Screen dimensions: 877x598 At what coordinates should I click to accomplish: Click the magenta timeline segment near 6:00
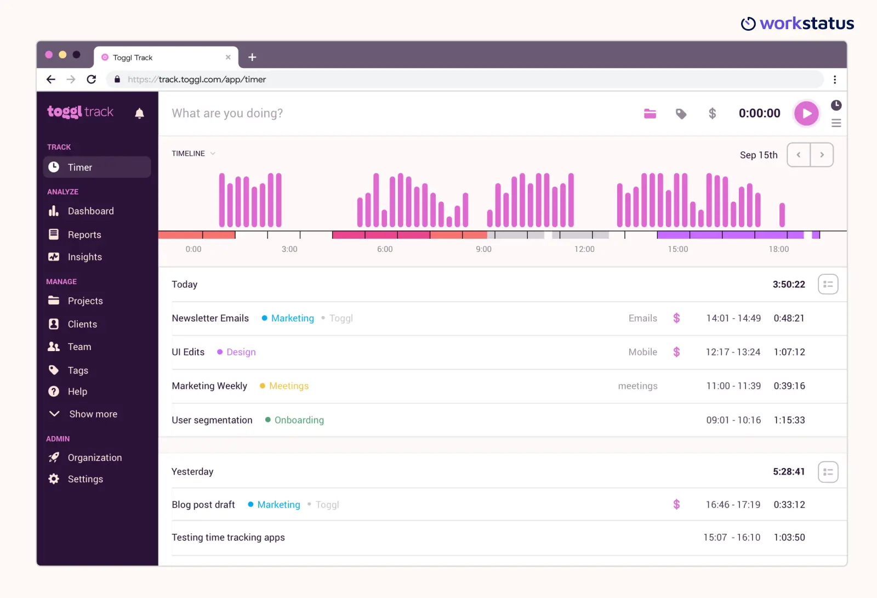pyautogui.click(x=381, y=235)
